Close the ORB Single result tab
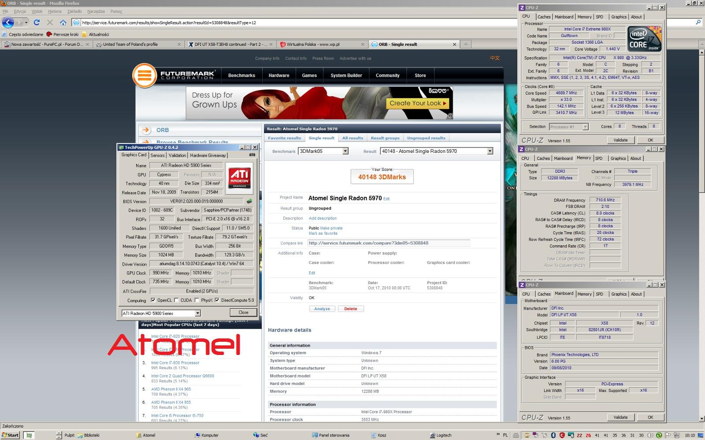 (454, 44)
